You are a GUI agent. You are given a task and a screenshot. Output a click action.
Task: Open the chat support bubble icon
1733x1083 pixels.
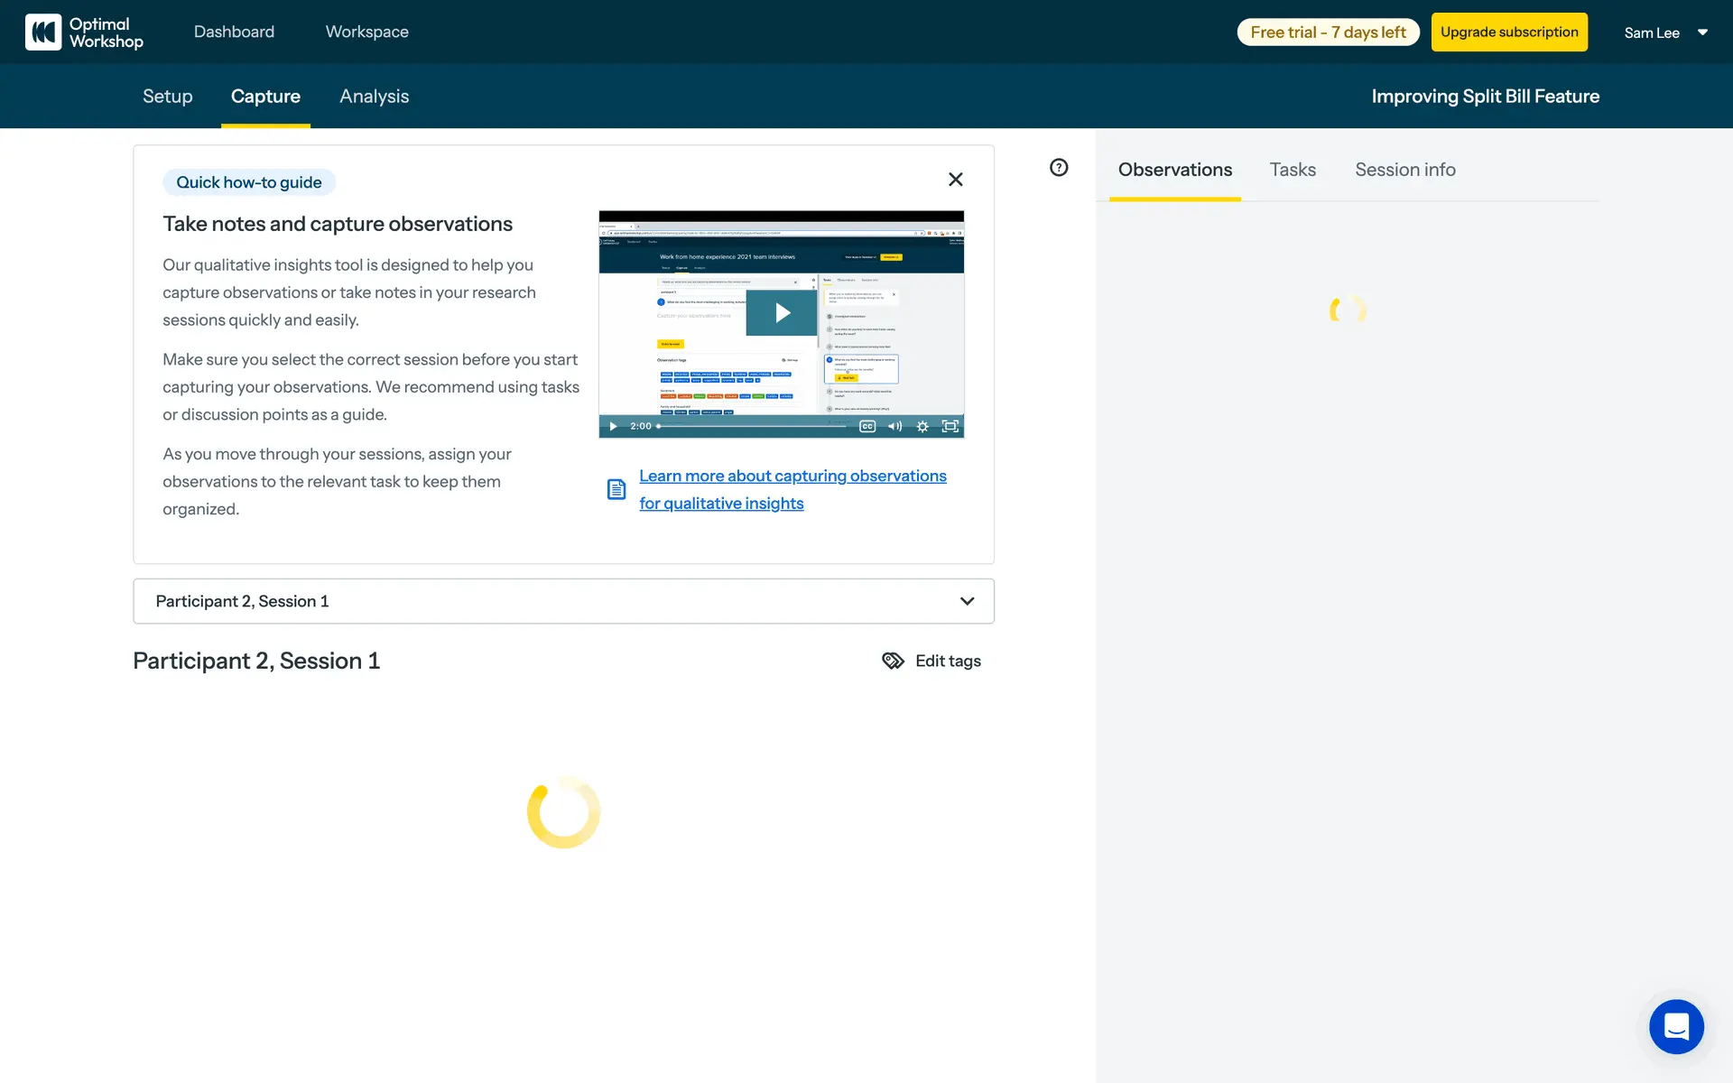pyautogui.click(x=1676, y=1026)
